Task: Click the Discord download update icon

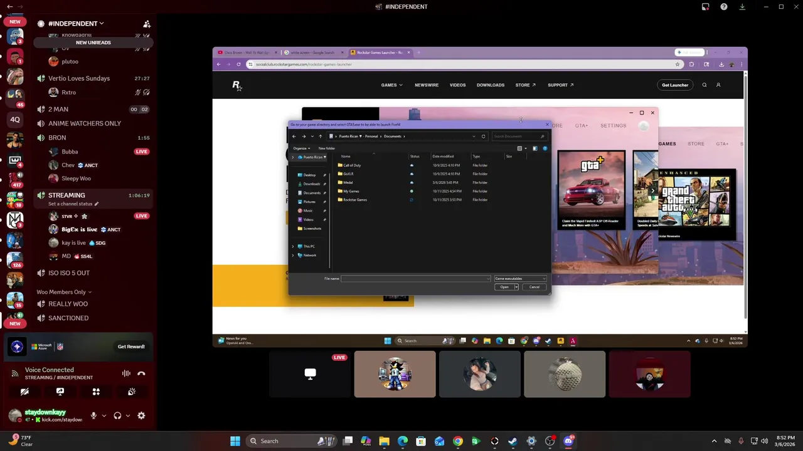Action: coord(742,7)
